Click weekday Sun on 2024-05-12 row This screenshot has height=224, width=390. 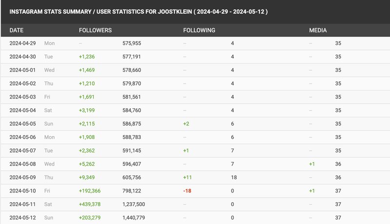tap(49, 218)
